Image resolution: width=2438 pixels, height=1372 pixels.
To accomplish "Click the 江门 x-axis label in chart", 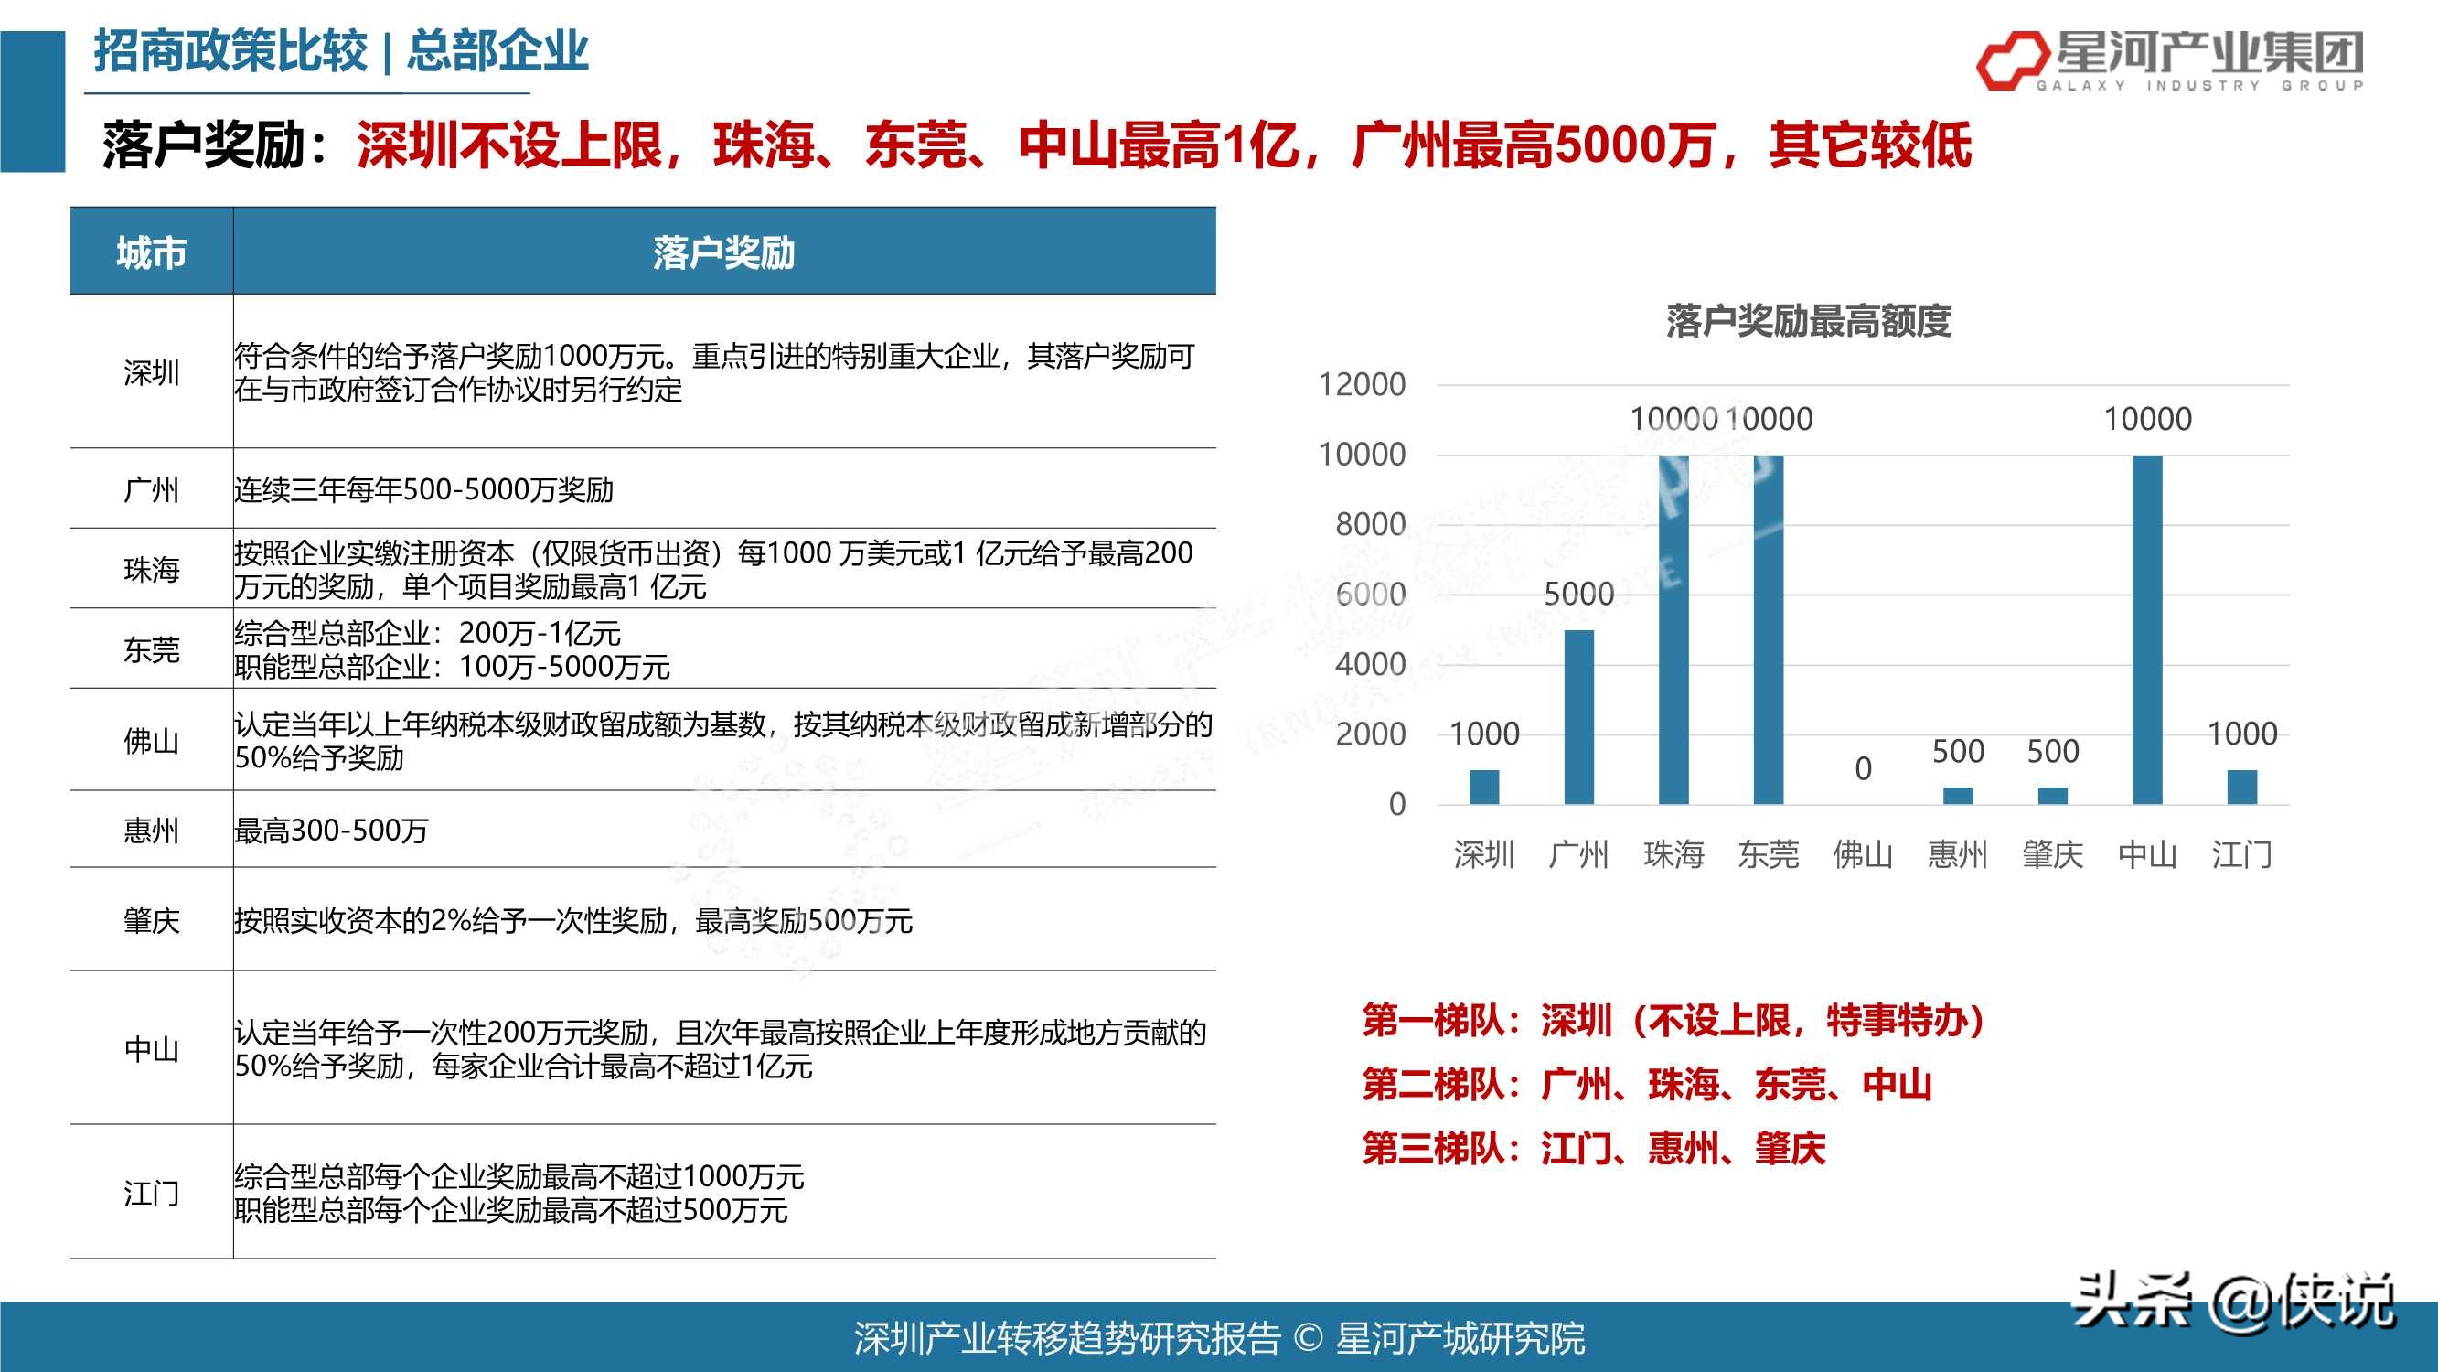I will (2242, 854).
